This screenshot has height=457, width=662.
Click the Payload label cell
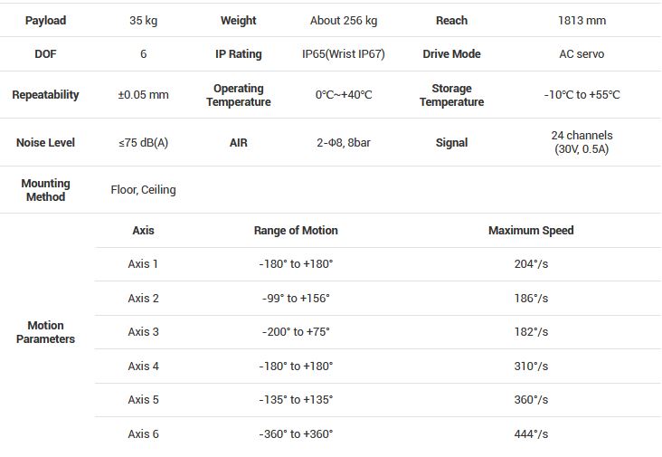(x=45, y=20)
